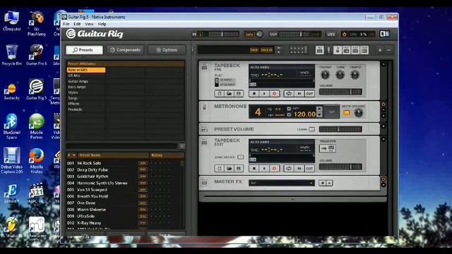This screenshot has height=254, width=452.
Task: Collapse the Tapedeck Pre module
Action: [383, 64]
